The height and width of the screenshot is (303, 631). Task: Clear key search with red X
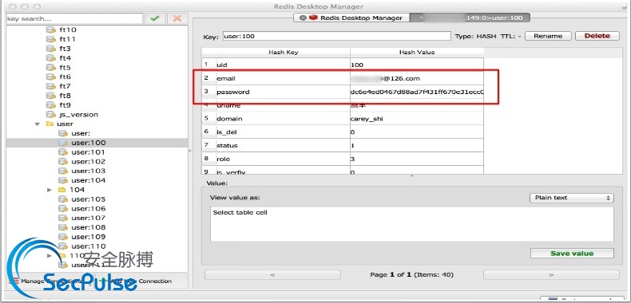177,18
